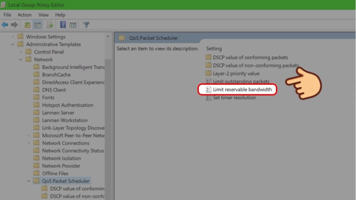This screenshot has width=356, height=200.
Task: Click Layer-2 priority value folder icon
Action: coord(208,73)
